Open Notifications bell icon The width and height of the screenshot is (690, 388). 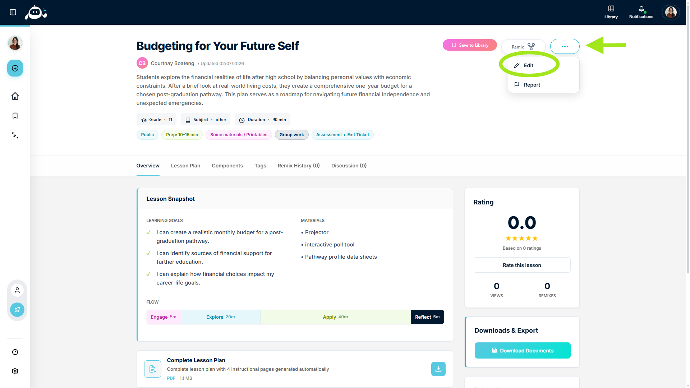641,12
